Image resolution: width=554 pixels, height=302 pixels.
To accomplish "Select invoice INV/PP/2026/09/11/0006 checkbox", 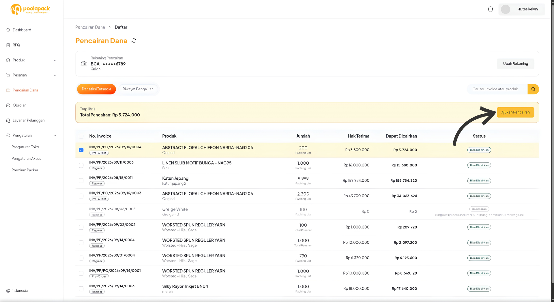I will coord(81,165).
